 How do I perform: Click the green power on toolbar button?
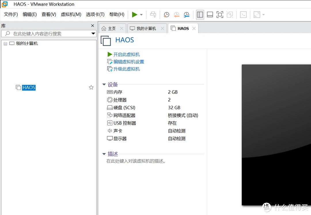[x=134, y=15]
